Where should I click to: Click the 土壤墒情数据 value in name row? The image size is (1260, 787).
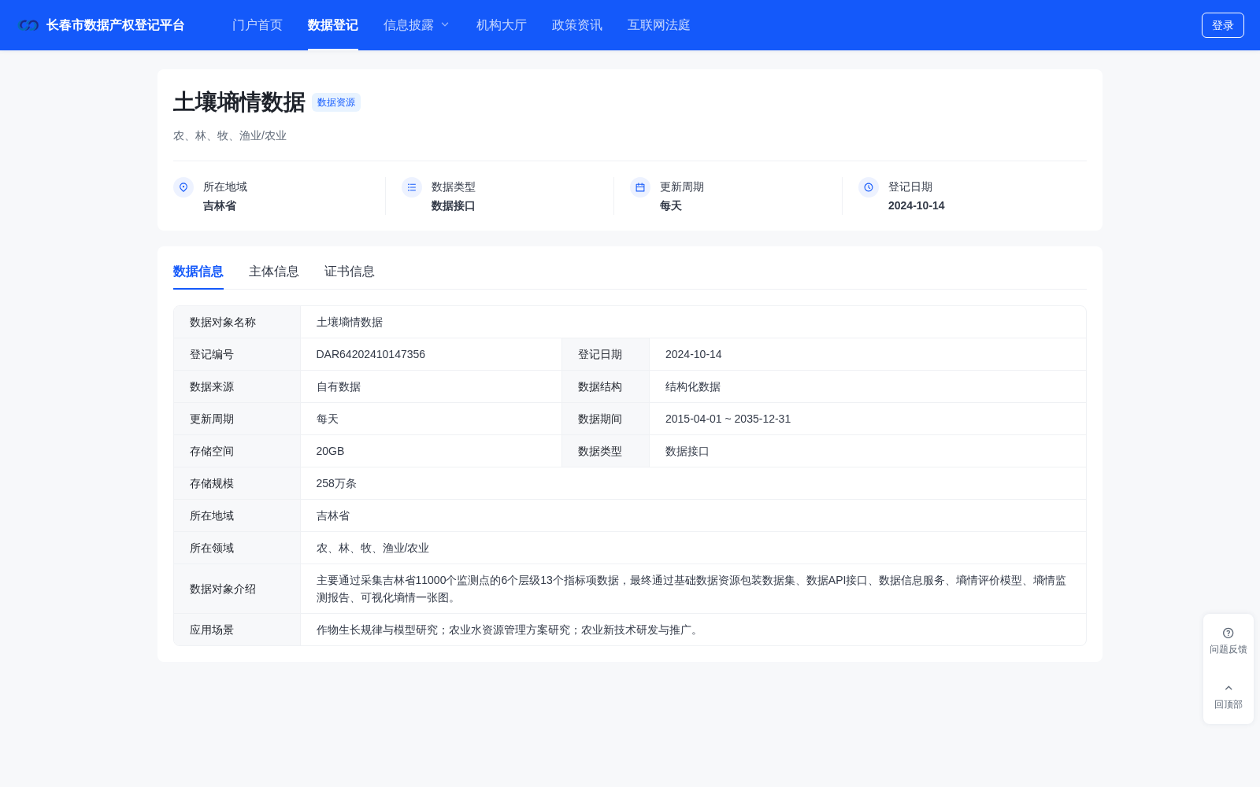[350, 322]
